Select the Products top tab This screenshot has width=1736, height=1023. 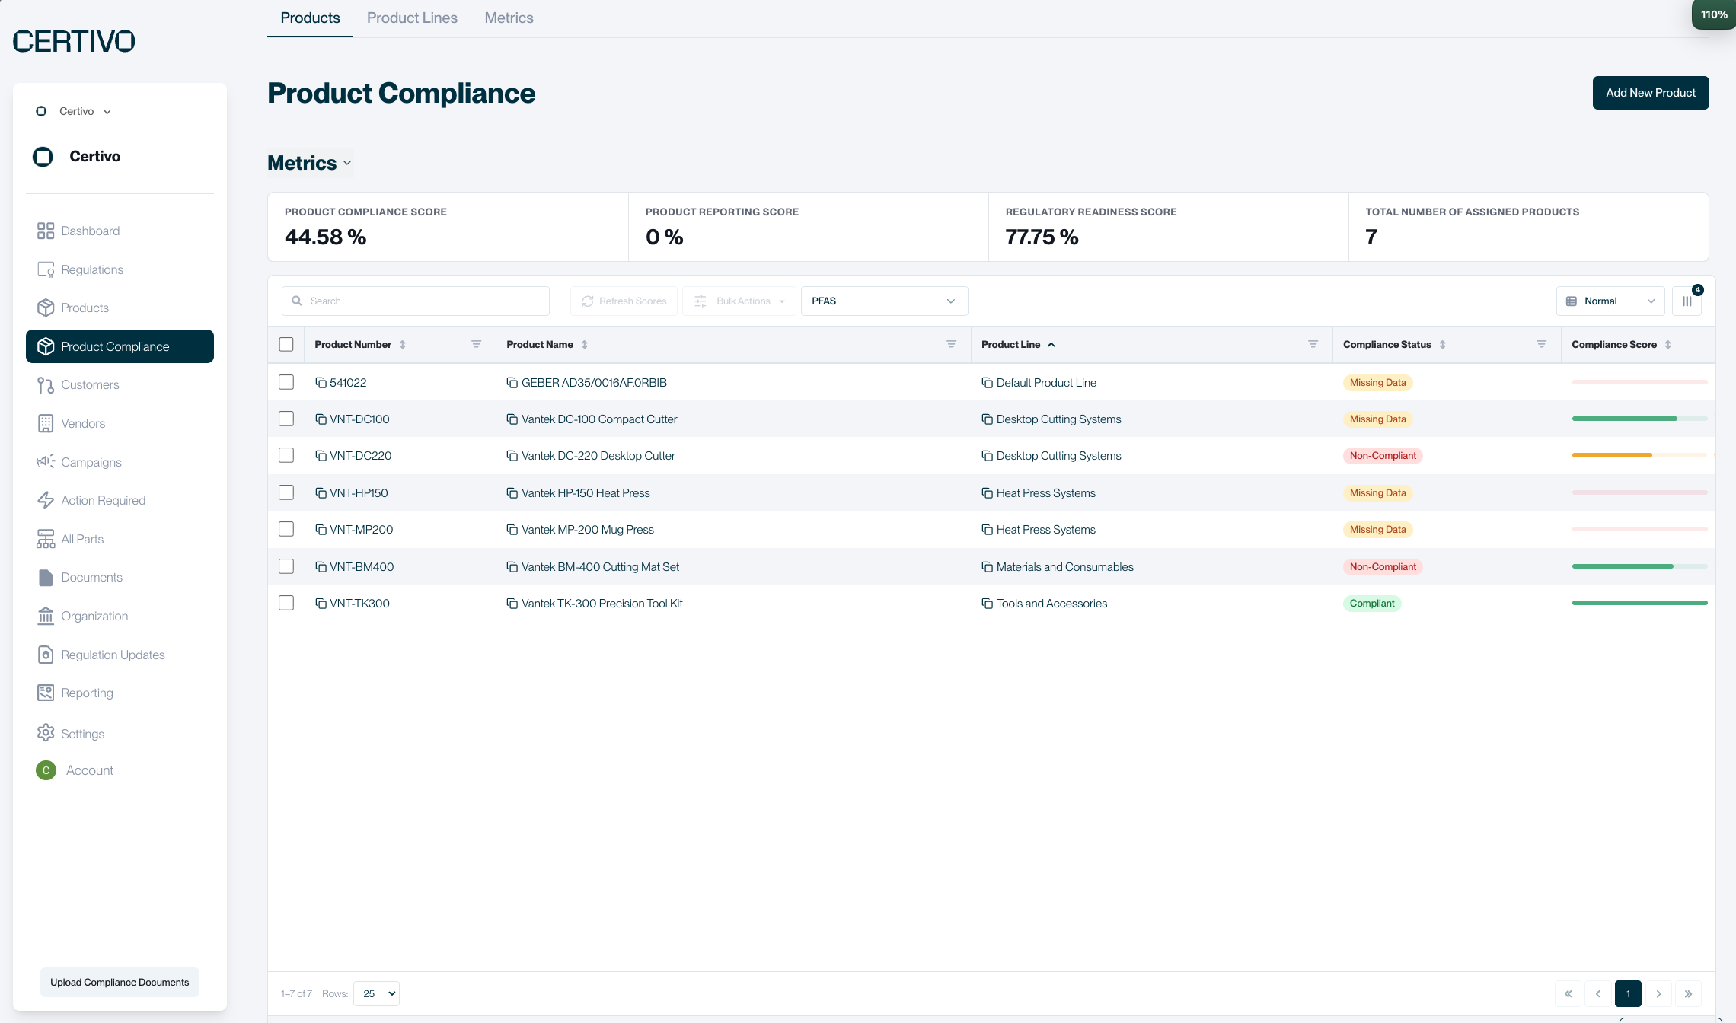tap(310, 18)
